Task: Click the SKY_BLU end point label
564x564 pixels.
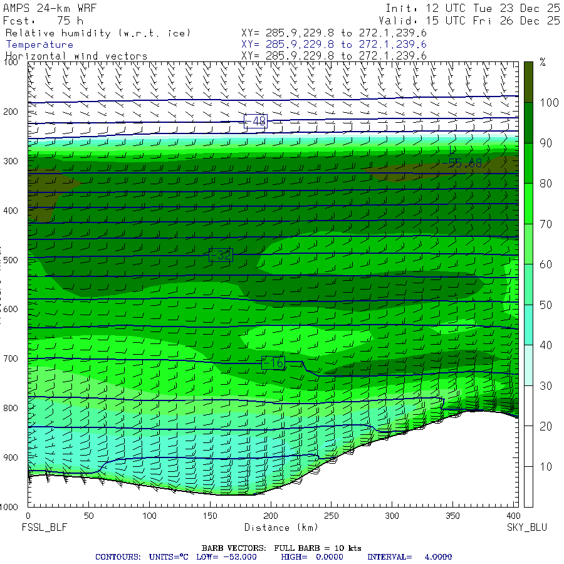Action: pos(526,528)
